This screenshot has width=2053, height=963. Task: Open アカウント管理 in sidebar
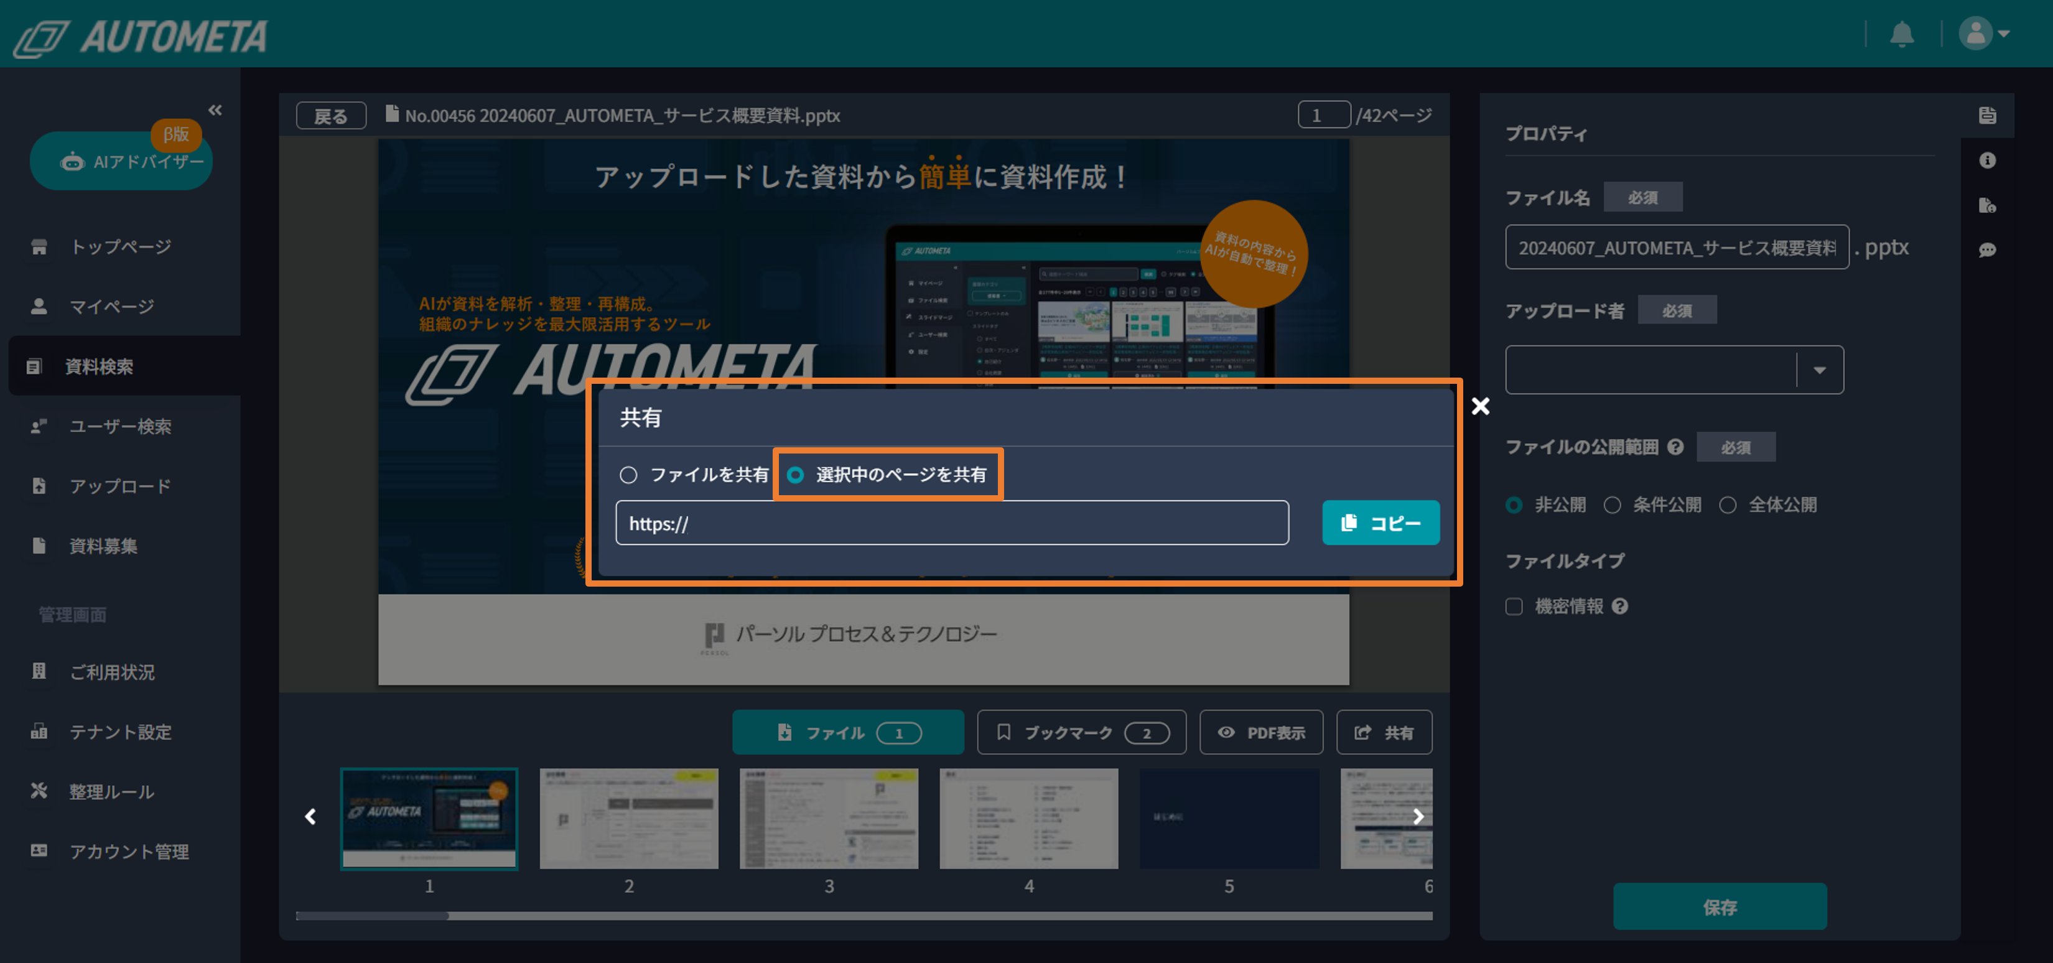(119, 850)
